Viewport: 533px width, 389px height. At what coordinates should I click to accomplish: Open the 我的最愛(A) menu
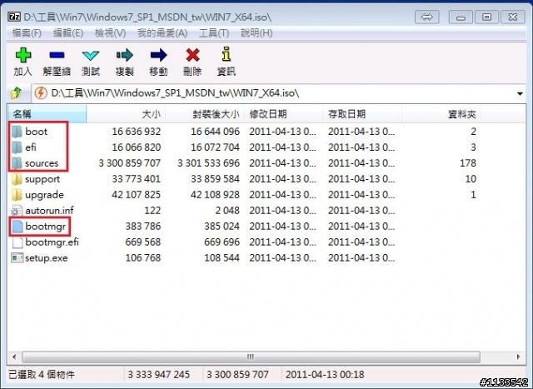(x=162, y=33)
